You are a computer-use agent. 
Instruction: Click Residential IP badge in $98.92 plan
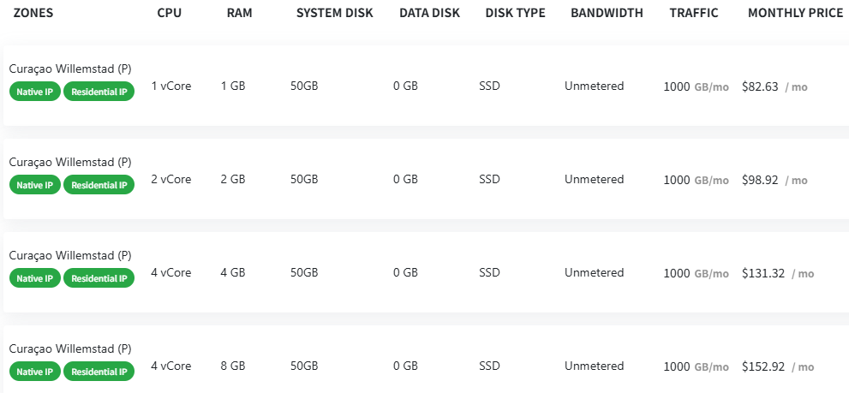point(99,185)
